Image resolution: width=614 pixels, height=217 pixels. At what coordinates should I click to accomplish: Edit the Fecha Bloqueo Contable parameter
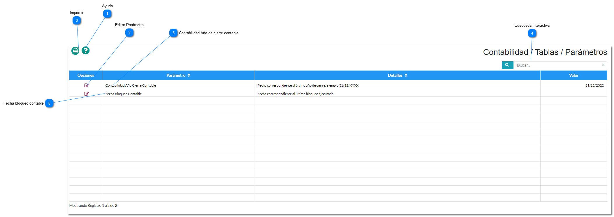tap(86, 94)
